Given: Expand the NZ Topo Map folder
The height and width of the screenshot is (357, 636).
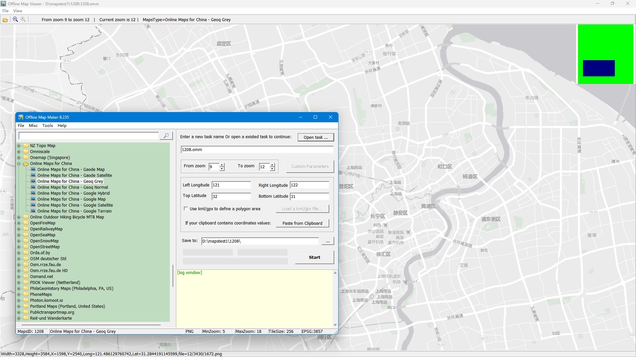Looking at the screenshot, I should click(19, 146).
